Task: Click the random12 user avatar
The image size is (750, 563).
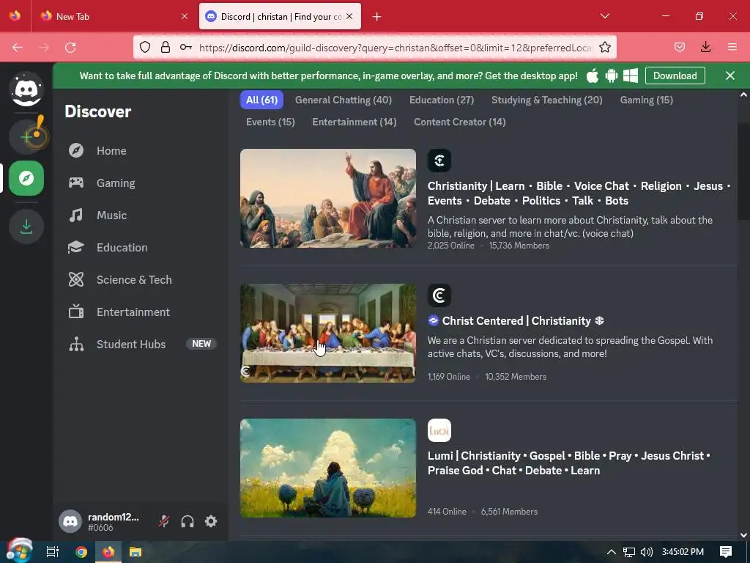Action: 70,521
